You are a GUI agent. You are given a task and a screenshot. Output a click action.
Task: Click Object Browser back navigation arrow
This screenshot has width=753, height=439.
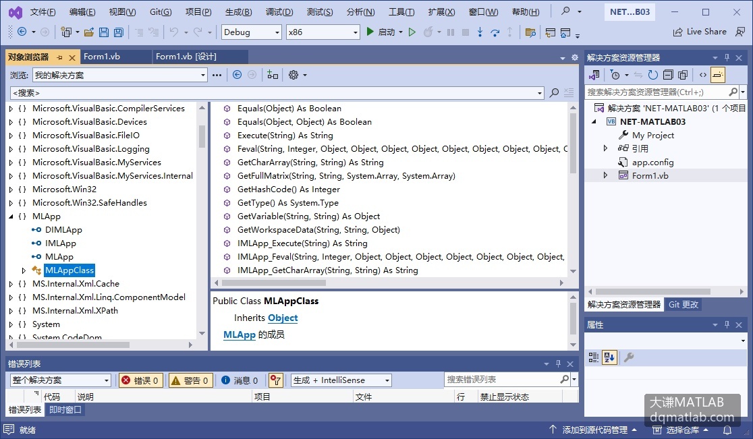point(237,75)
